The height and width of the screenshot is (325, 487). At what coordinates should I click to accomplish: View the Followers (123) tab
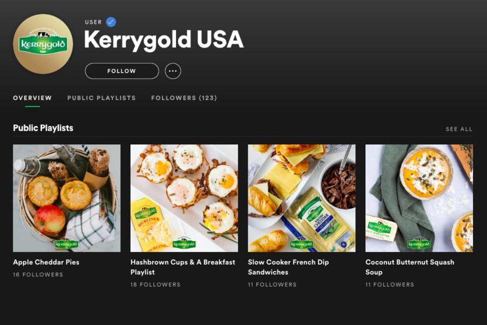[184, 98]
